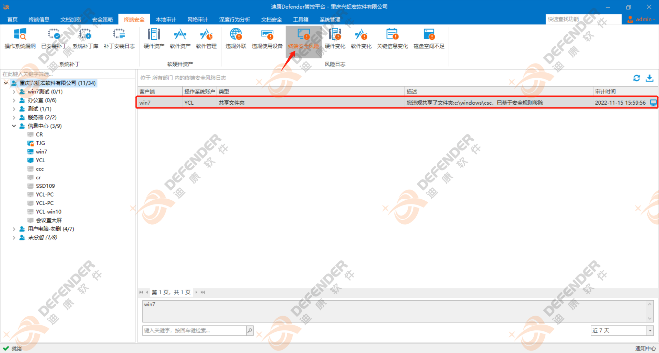Open the 近 7 天 time range dropdown
Viewport: 659px width, 353px height.
tap(650, 330)
